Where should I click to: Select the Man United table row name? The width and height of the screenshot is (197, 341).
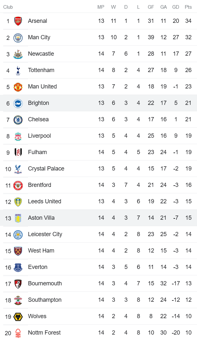(42, 87)
